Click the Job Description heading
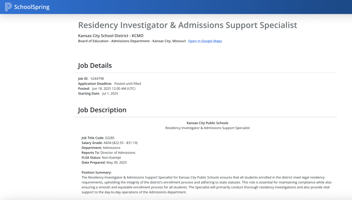The width and height of the screenshot is (352, 200). (x=102, y=110)
